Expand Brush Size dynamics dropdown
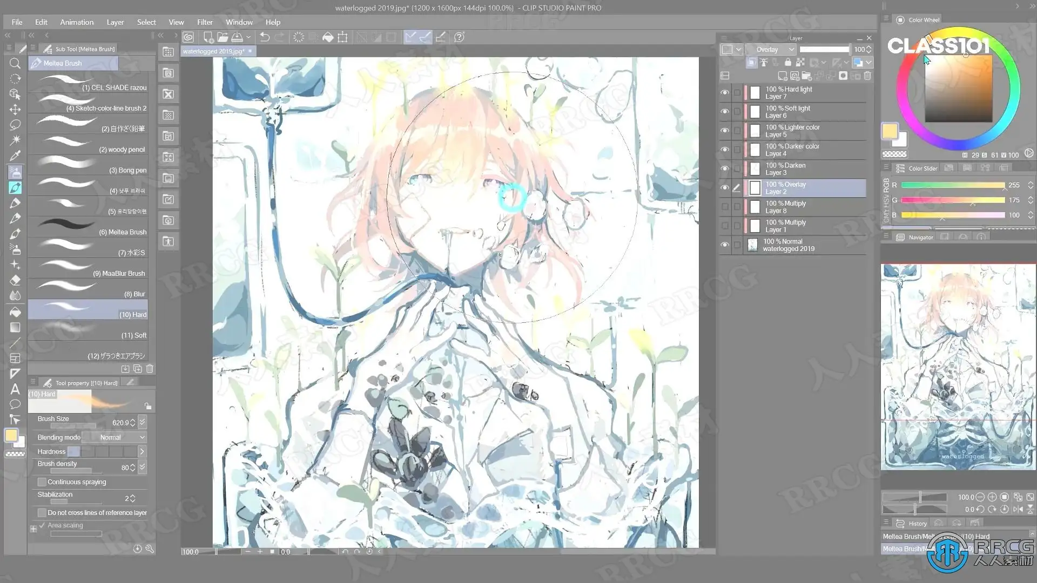1037x583 pixels. [x=142, y=422]
